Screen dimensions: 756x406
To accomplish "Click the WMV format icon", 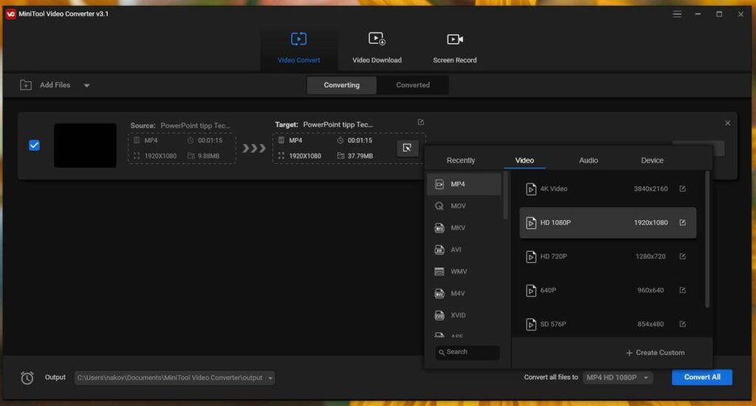I will pos(439,272).
